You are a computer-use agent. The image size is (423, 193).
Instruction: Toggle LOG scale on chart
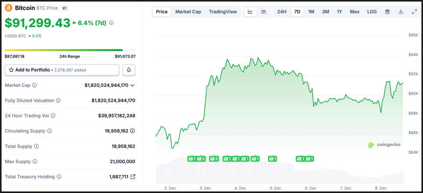click(x=372, y=12)
